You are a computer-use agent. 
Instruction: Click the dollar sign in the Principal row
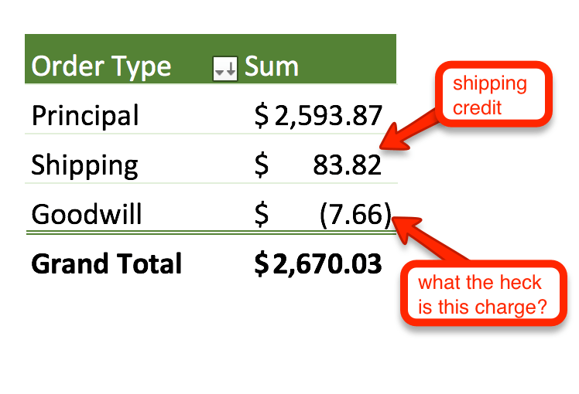point(262,116)
